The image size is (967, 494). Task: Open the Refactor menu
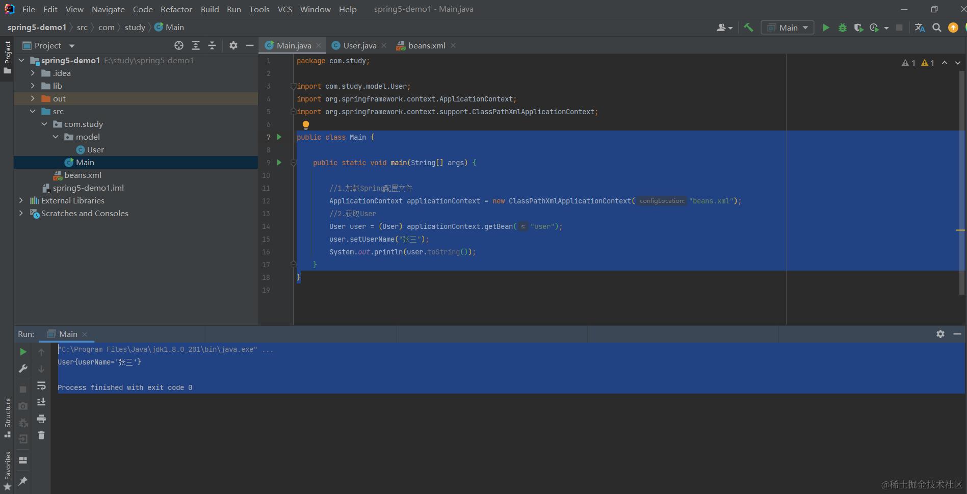point(176,9)
